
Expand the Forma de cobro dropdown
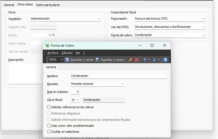(204, 35)
